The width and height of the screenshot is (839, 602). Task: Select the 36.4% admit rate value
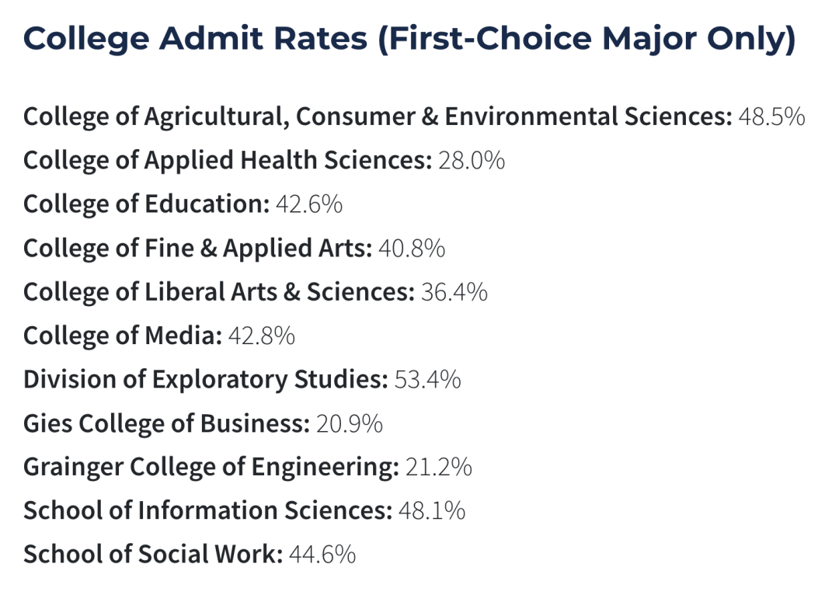point(454,292)
